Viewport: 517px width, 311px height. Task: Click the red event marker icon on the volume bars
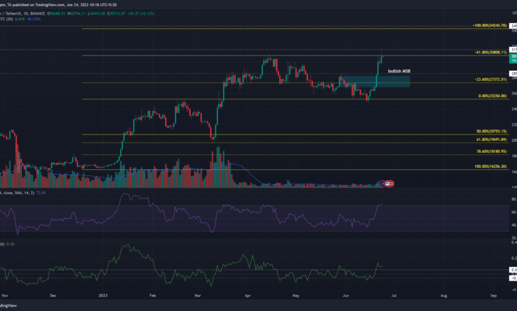click(390, 183)
